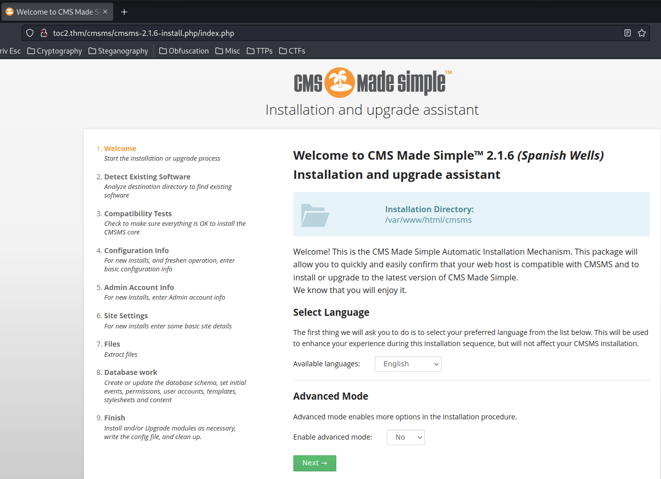Open the Obfuscation bookmarks folder
661x479 pixels.
pos(184,51)
